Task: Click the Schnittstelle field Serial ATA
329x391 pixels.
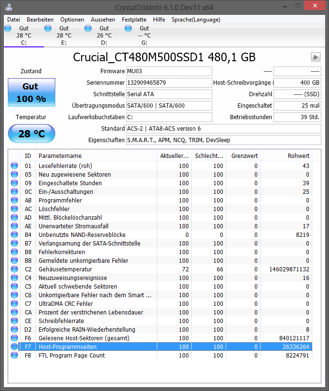Action: click(x=169, y=94)
